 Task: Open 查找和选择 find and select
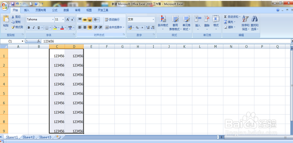(x=255, y=23)
